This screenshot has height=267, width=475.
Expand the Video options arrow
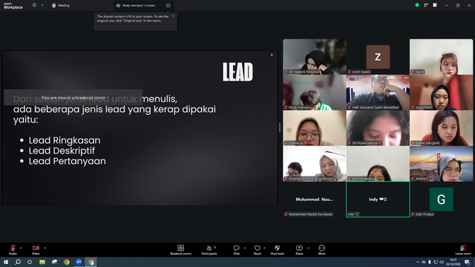[45, 248]
